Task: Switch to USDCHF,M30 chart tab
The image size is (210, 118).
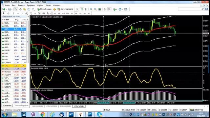Action: [51, 106]
